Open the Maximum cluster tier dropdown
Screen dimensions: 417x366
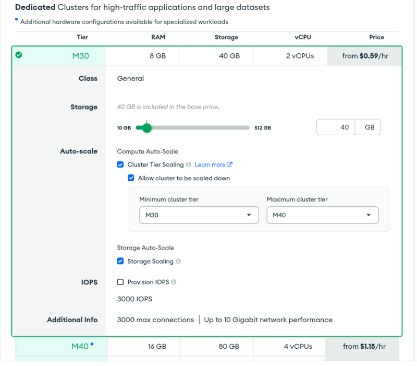coord(322,215)
